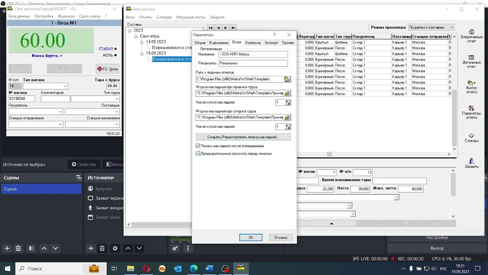Open OBS audio mixer advanced settings gears
The width and height of the screenshot is (488, 275).
click(175, 248)
